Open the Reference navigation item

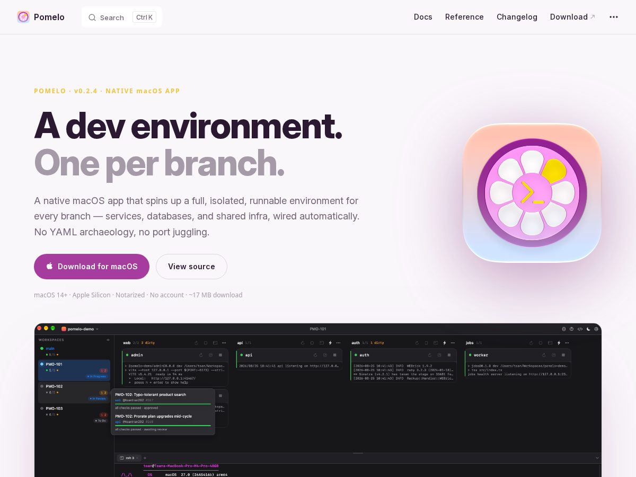pos(464,17)
